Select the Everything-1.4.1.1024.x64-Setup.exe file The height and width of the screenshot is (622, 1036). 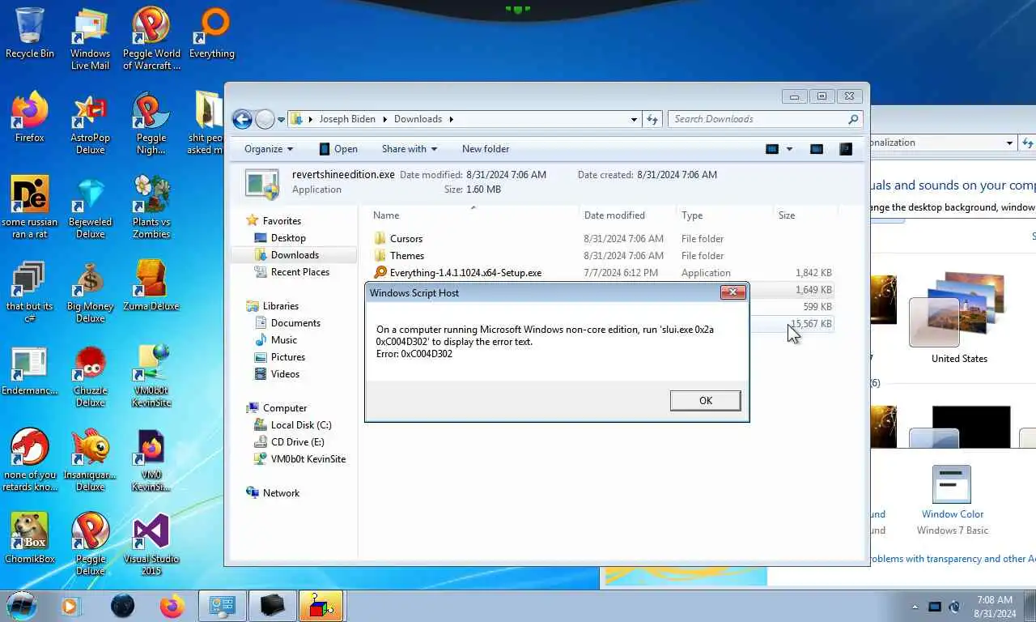point(602,273)
